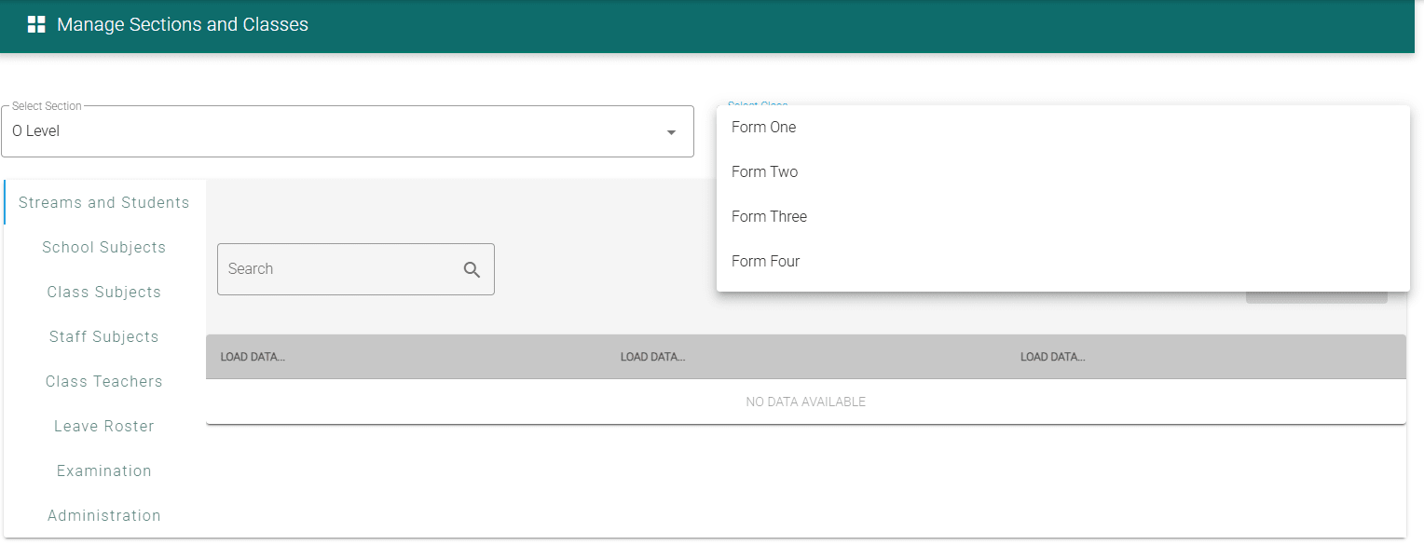Expand Select Section using its dropdown arrow
The image size is (1424, 559).
pyautogui.click(x=671, y=132)
